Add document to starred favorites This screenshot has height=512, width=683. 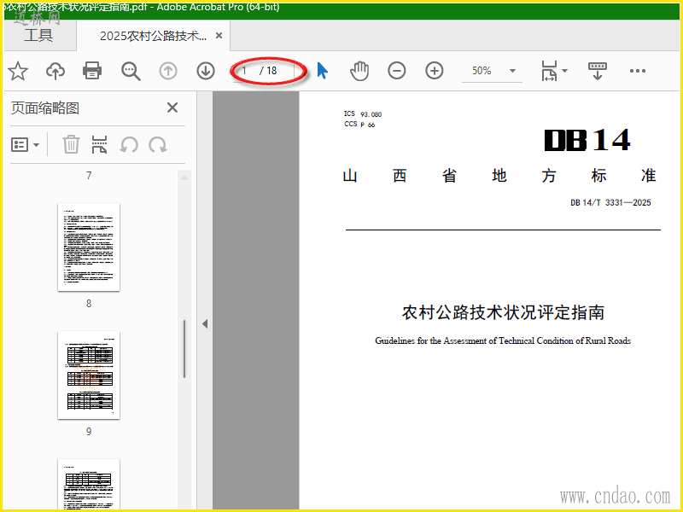click(18, 71)
